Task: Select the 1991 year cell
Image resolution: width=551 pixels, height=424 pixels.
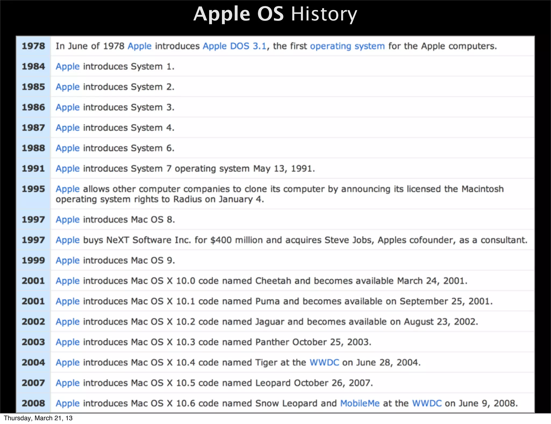Action: point(33,169)
